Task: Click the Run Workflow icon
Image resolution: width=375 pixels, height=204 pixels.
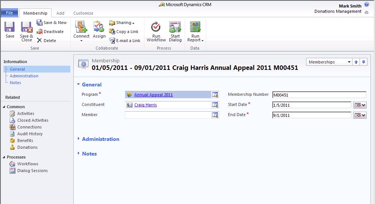Action: click(156, 27)
